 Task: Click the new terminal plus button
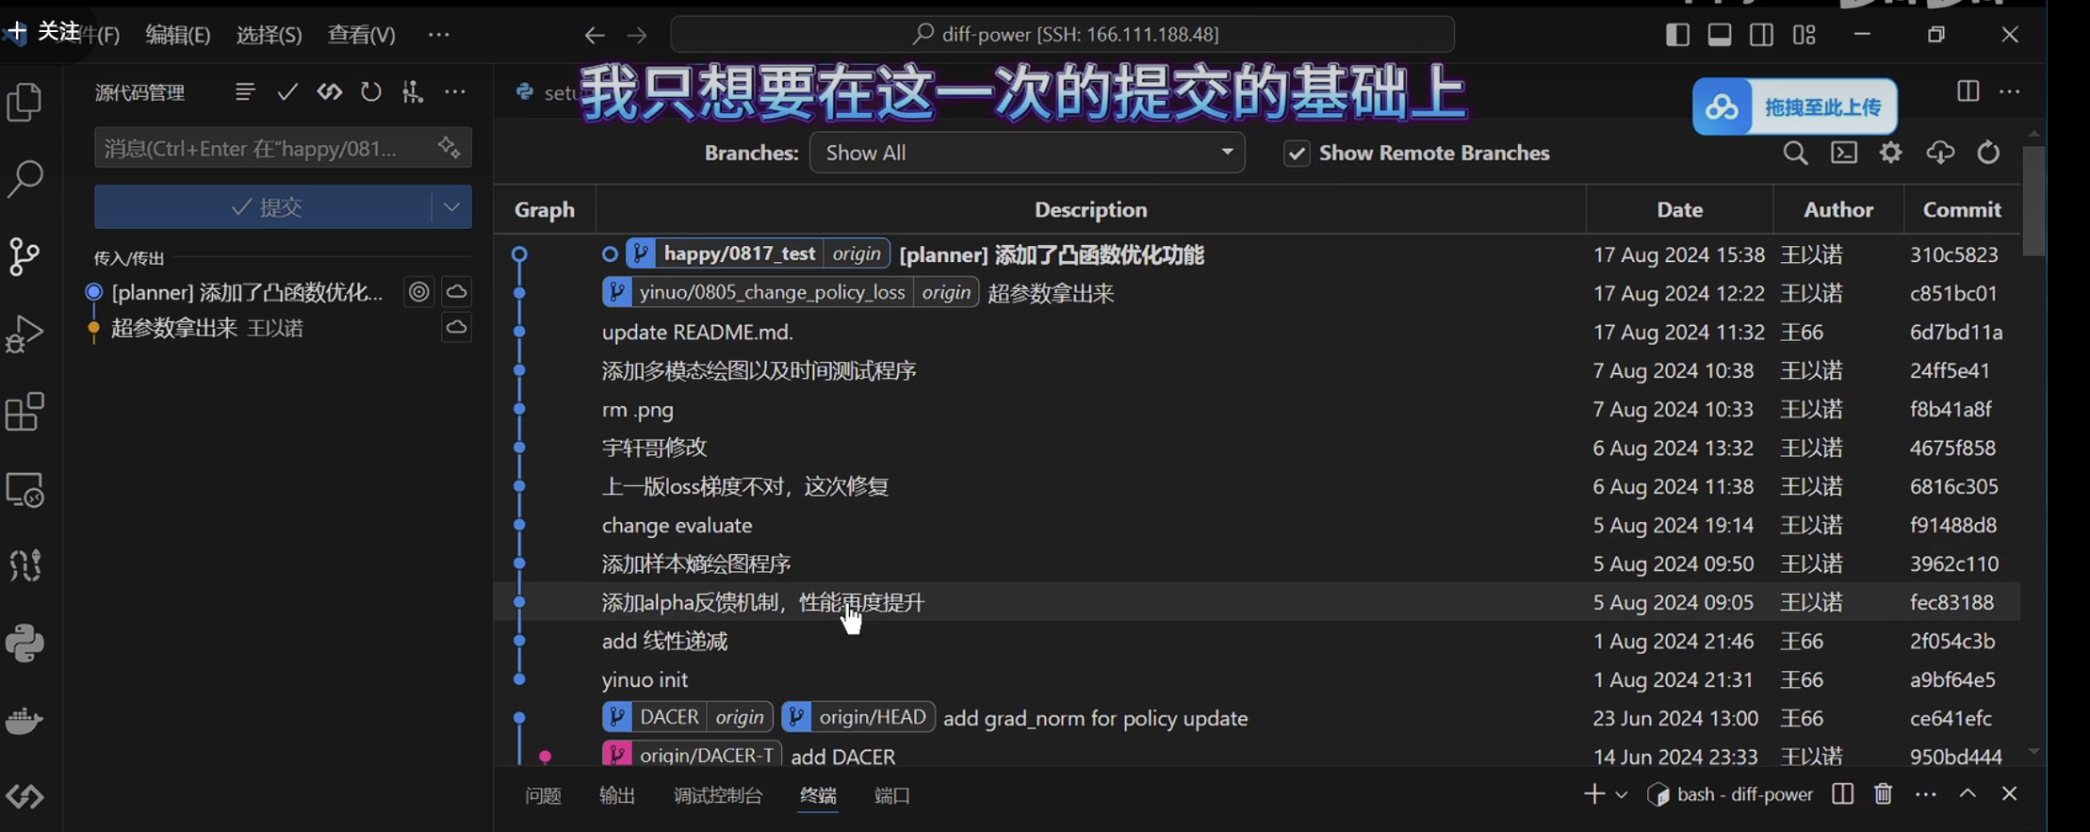(x=1594, y=794)
